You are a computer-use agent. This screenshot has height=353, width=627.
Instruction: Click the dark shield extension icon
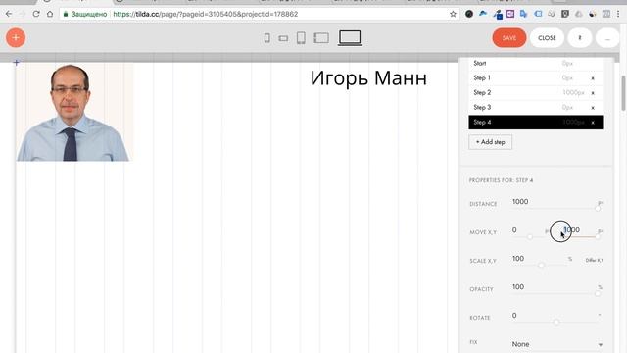pos(565,14)
